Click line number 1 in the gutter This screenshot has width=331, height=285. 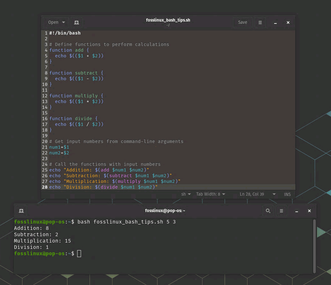(46, 33)
